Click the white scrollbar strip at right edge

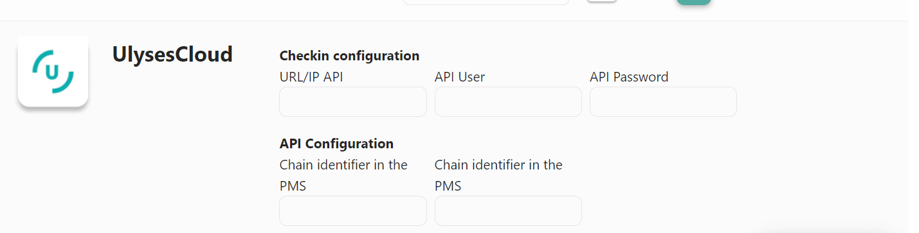914,116
